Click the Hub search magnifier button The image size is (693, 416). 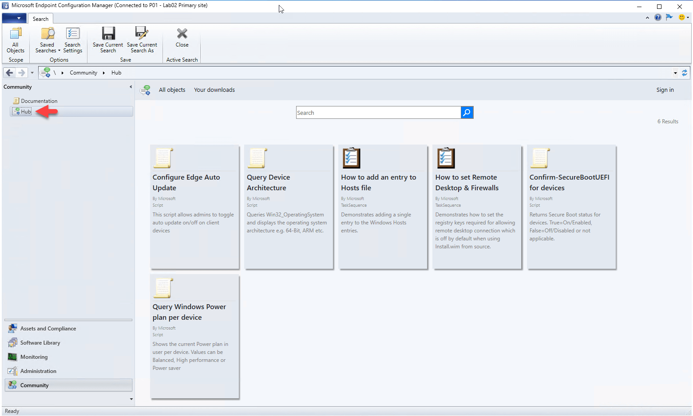(x=467, y=113)
